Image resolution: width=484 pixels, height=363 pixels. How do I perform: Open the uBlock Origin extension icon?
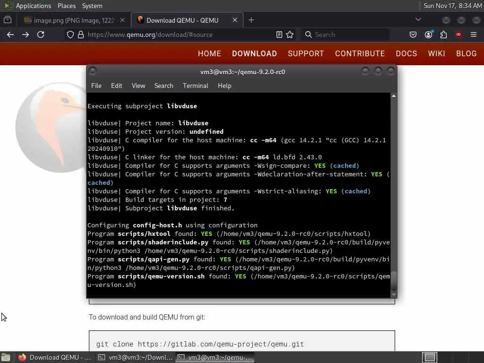(458, 35)
